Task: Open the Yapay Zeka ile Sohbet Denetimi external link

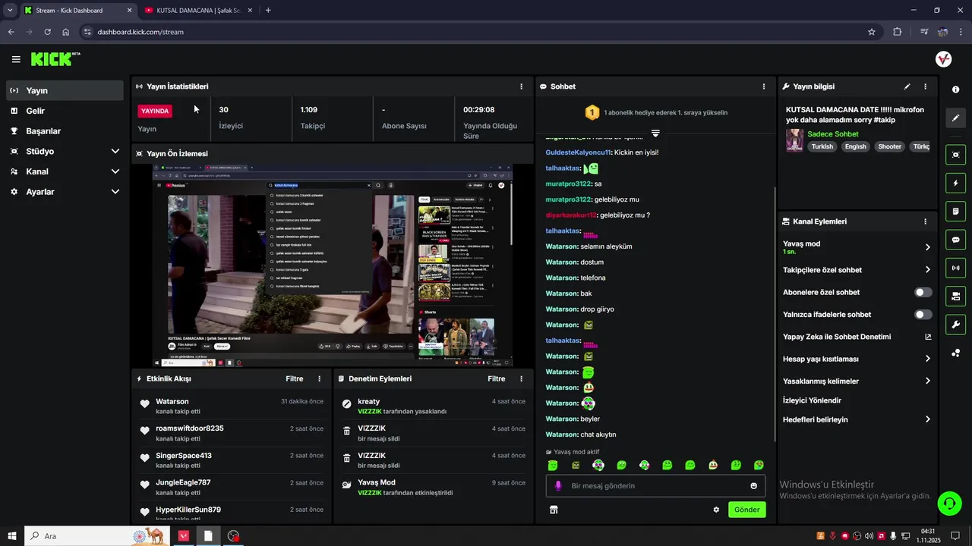Action: click(x=928, y=337)
